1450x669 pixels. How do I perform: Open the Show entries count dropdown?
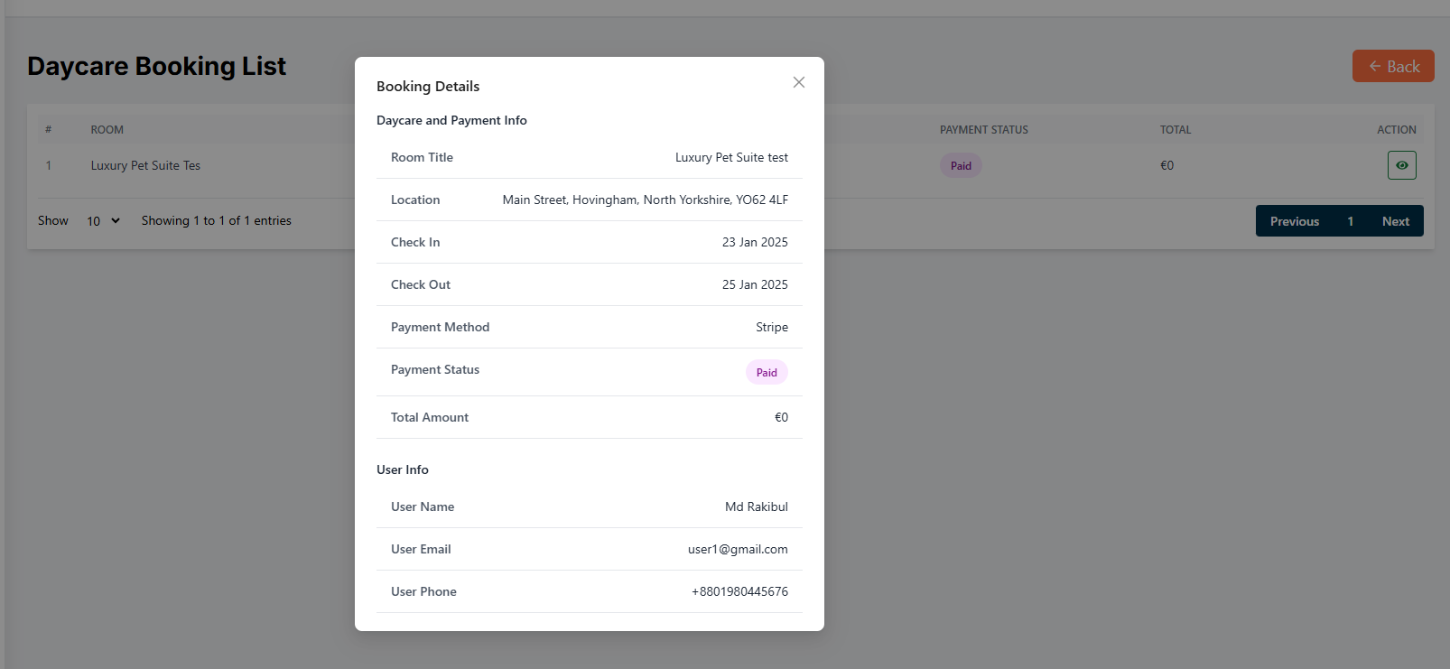[103, 221]
